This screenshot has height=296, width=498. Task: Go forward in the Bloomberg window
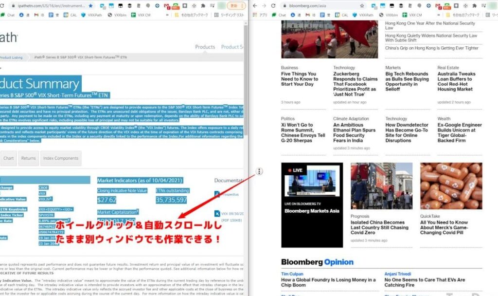264,6
